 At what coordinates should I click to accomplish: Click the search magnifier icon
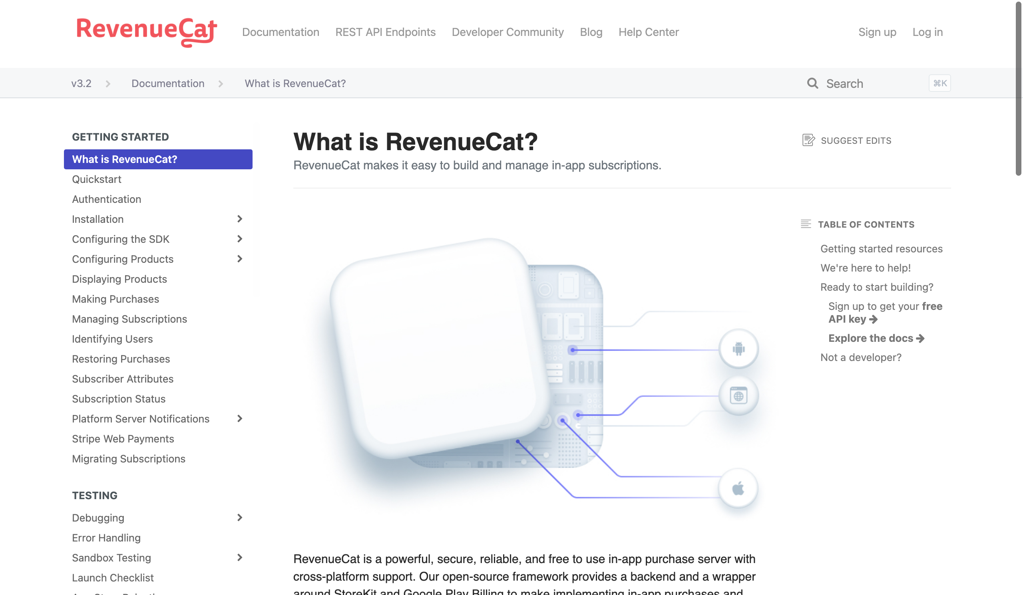(812, 83)
